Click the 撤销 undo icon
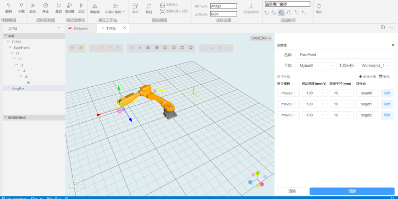398x199 pixels. click(x=8, y=6)
